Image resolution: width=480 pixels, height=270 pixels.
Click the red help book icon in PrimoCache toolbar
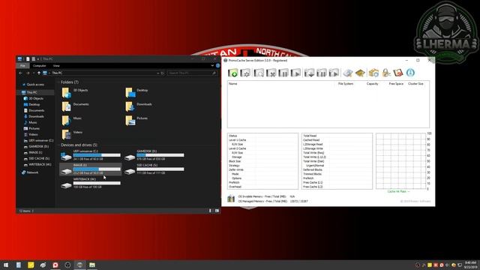(x=398, y=73)
